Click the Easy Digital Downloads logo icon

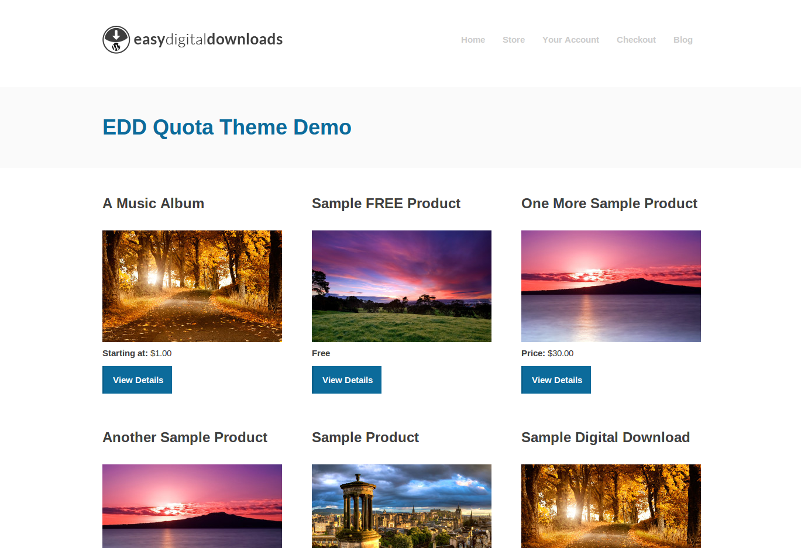click(116, 40)
